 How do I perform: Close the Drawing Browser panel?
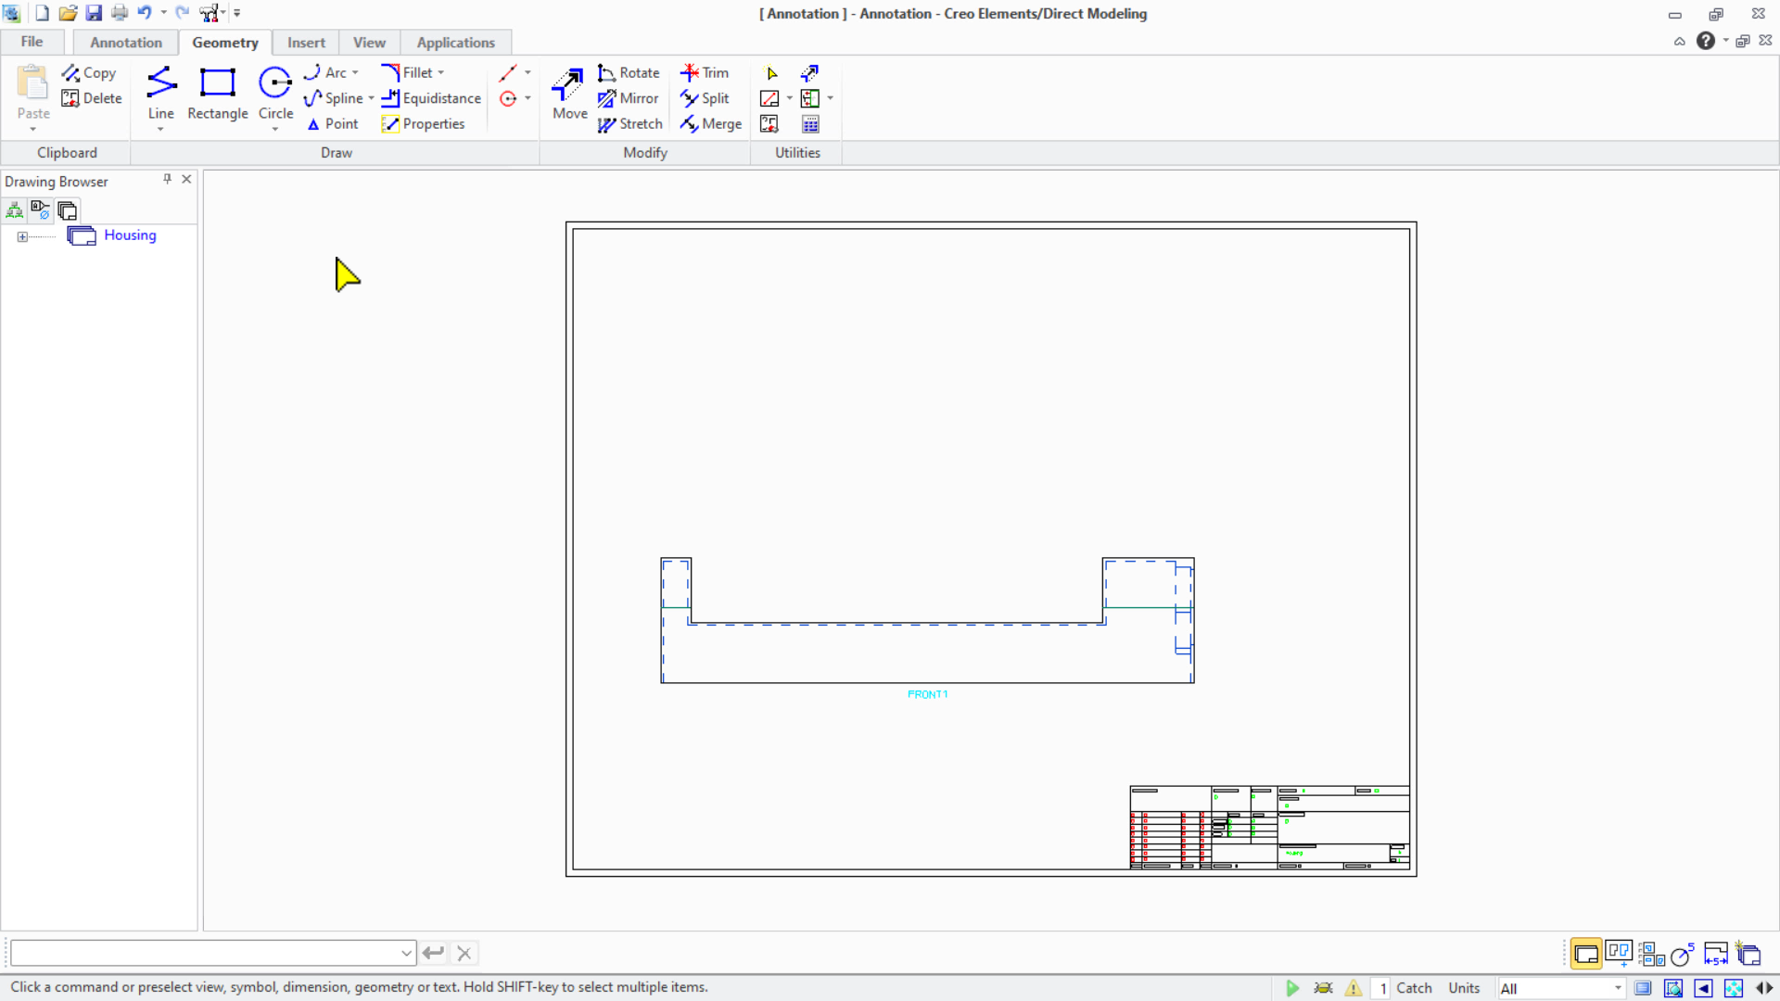click(186, 179)
